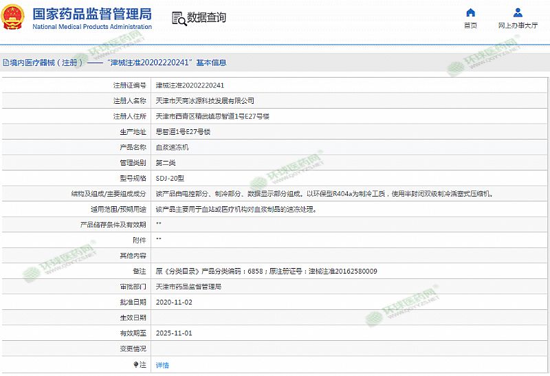Viewport: 550px width, 376px height.
Task: Click the document icon before 境内医疗器械
Action: (x=4, y=63)
